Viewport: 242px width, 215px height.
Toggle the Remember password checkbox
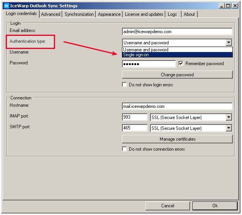pyautogui.click(x=181, y=63)
